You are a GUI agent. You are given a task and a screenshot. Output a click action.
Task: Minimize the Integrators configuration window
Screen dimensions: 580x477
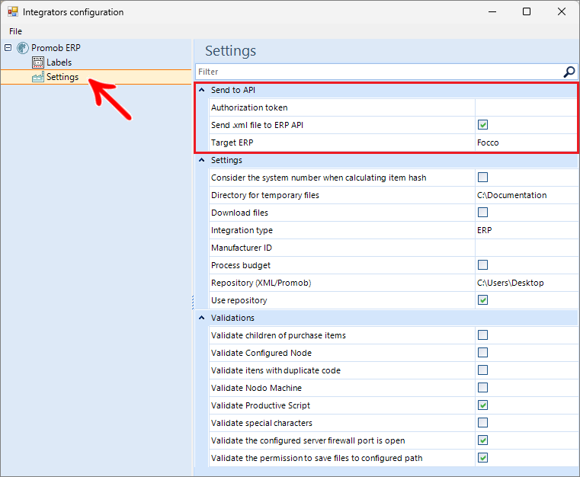(x=492, y=12)
